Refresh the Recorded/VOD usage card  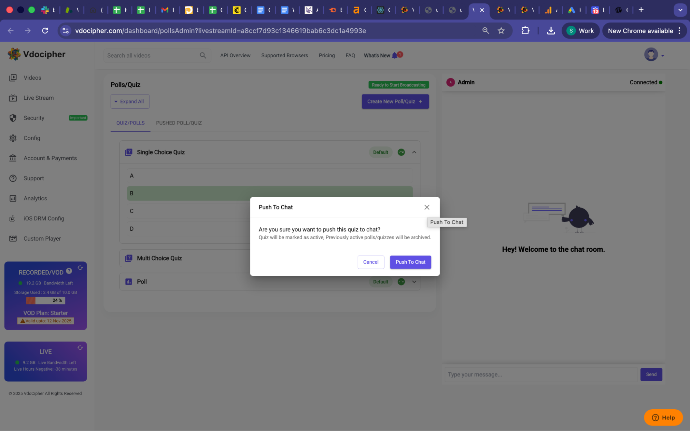click(x=80, y=268)
